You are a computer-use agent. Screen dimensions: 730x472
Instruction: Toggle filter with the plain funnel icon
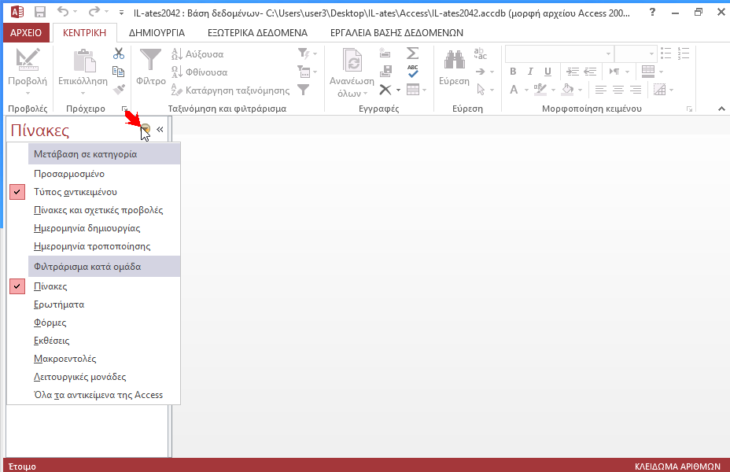pyautogui.click(x=304, y=90)
